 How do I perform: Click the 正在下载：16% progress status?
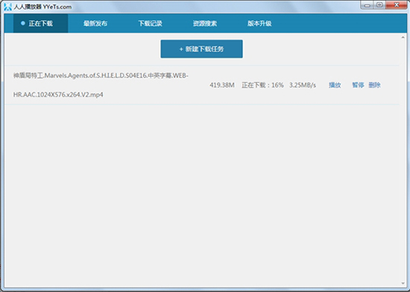coord(262,85)
